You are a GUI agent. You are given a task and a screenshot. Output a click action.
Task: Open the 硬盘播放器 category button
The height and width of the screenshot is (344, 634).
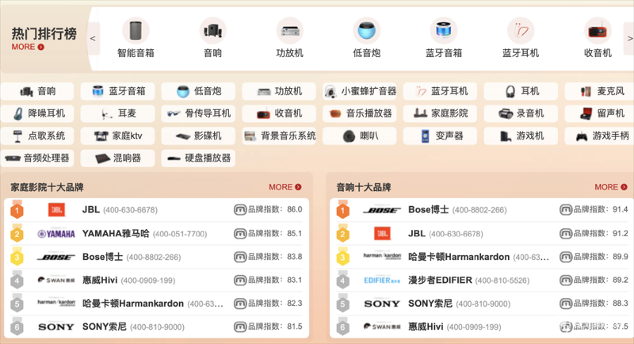click(198, 158)
